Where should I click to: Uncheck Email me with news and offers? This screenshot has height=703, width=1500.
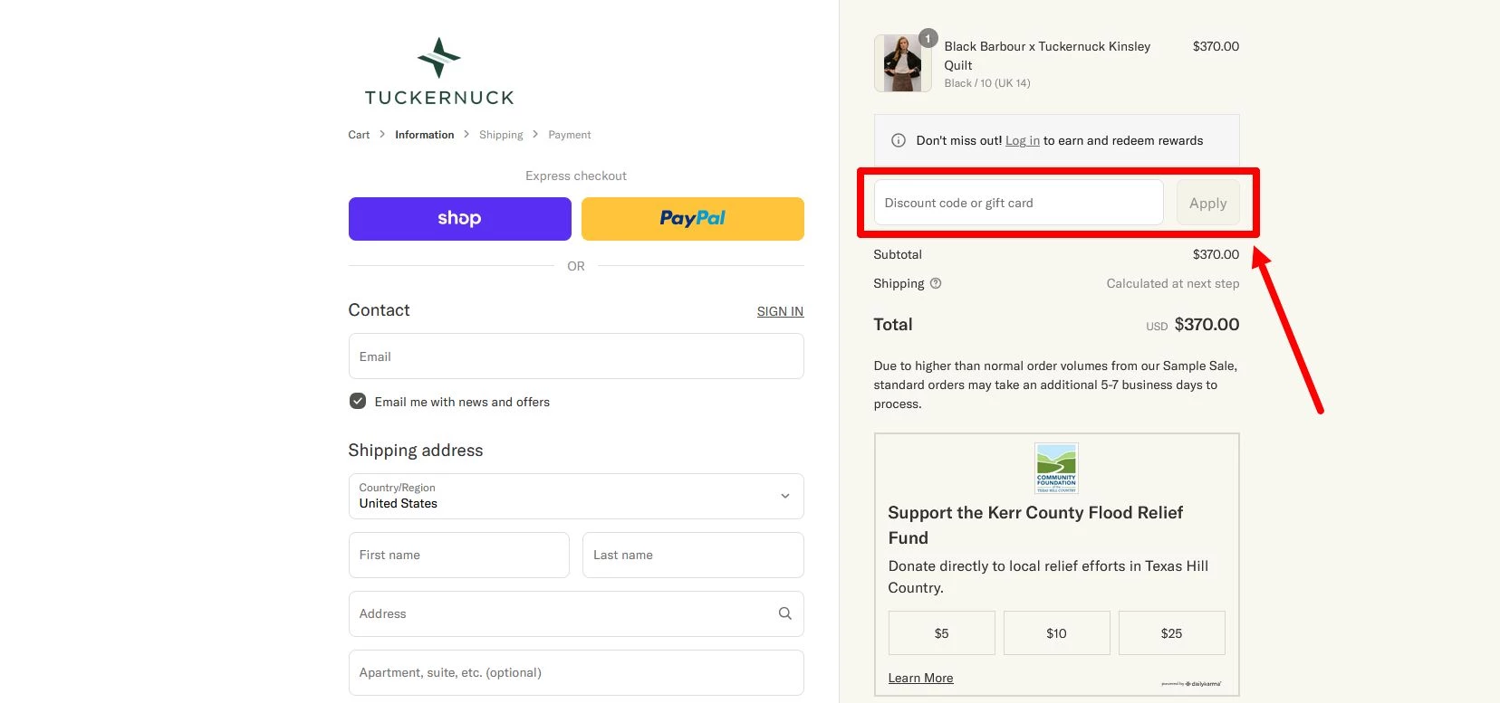click(x=358, y=402)
